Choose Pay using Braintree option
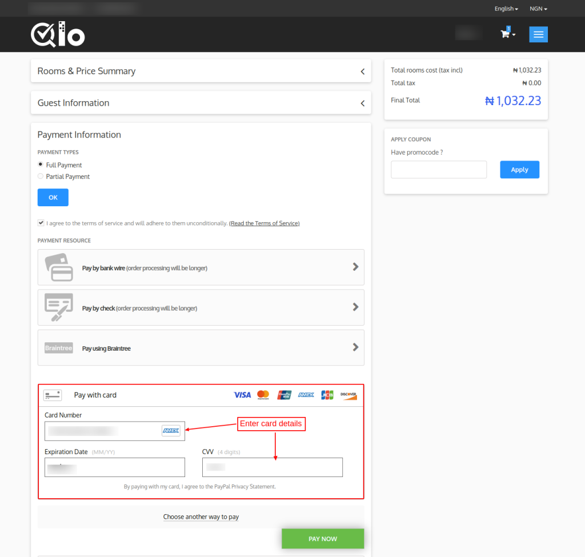The image size is (585, 557). coord(201,348)
